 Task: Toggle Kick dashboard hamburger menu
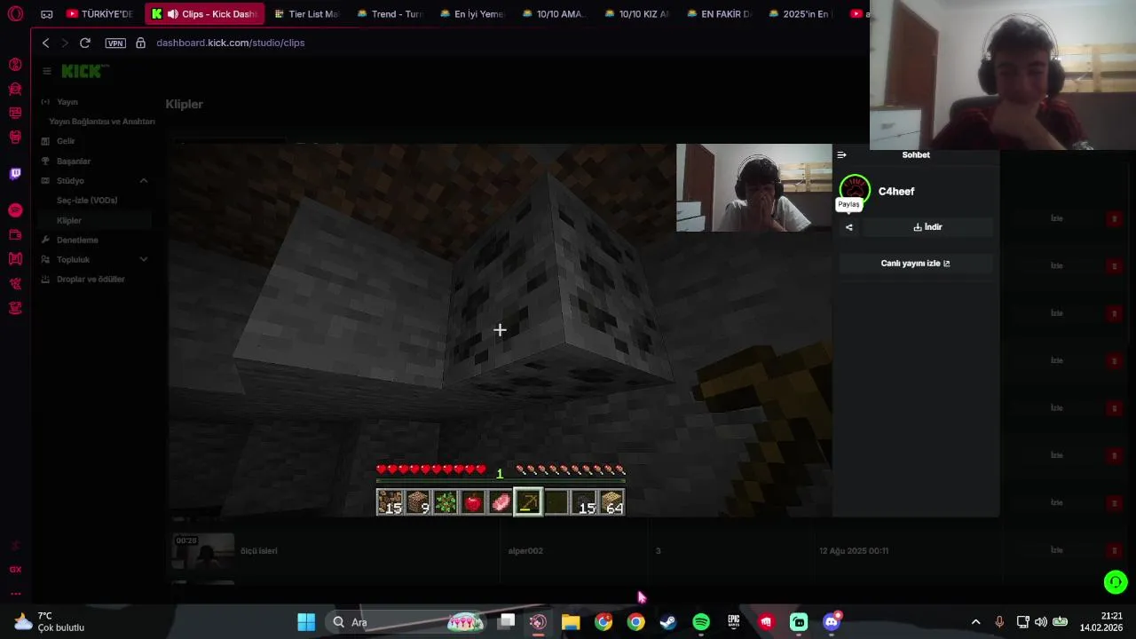47,71
